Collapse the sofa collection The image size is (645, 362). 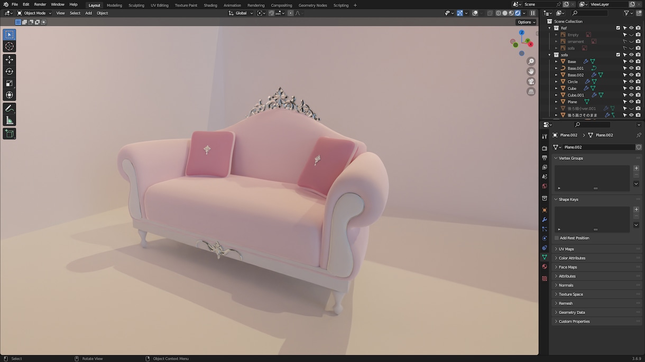coord(550,55)
